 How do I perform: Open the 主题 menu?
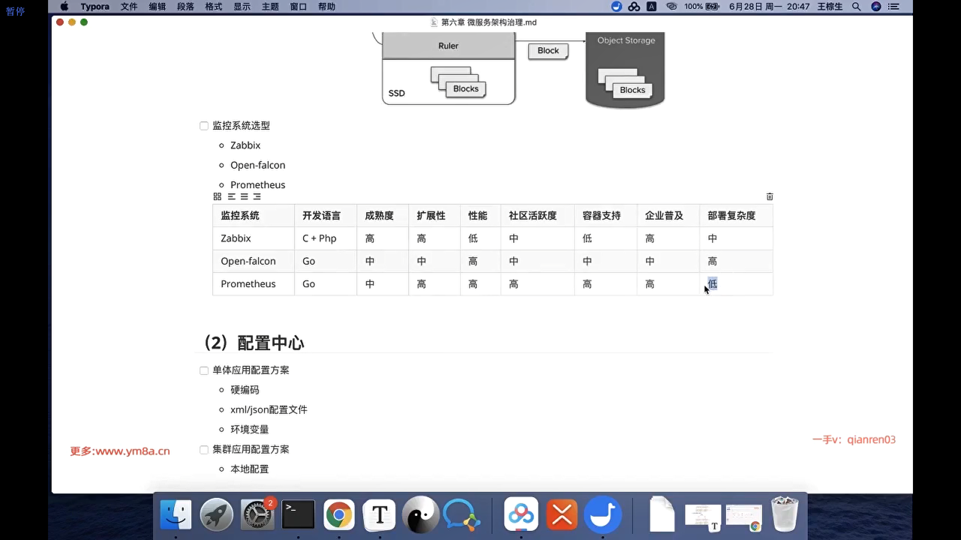(x=270, y=6)
